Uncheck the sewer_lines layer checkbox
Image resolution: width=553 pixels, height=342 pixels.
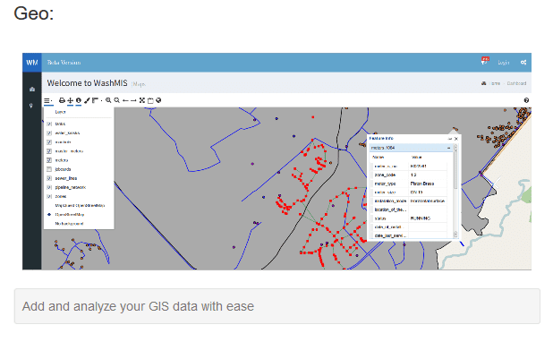coord(49,178)
